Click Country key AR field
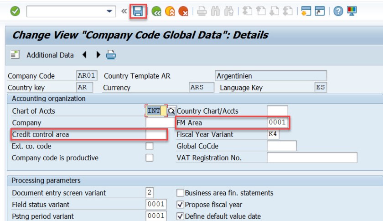This screenshot has height=221, width=383. pyautogui.click(x=84, y=87)
